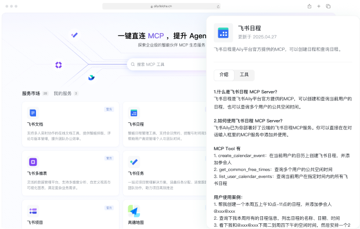
Task: Reload the page using the address bar icon
Action: (x=218, y=6)
